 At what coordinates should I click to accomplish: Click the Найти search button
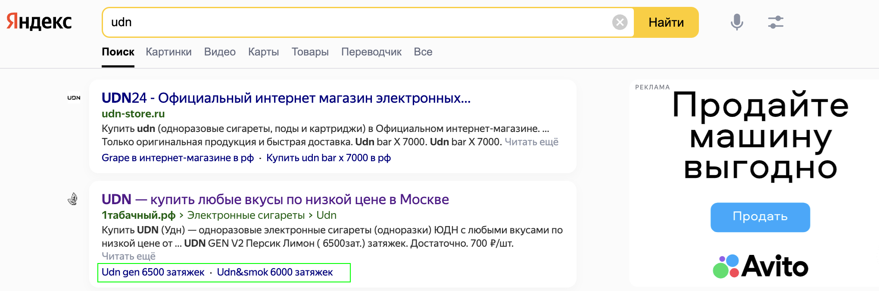pos(666,22)
